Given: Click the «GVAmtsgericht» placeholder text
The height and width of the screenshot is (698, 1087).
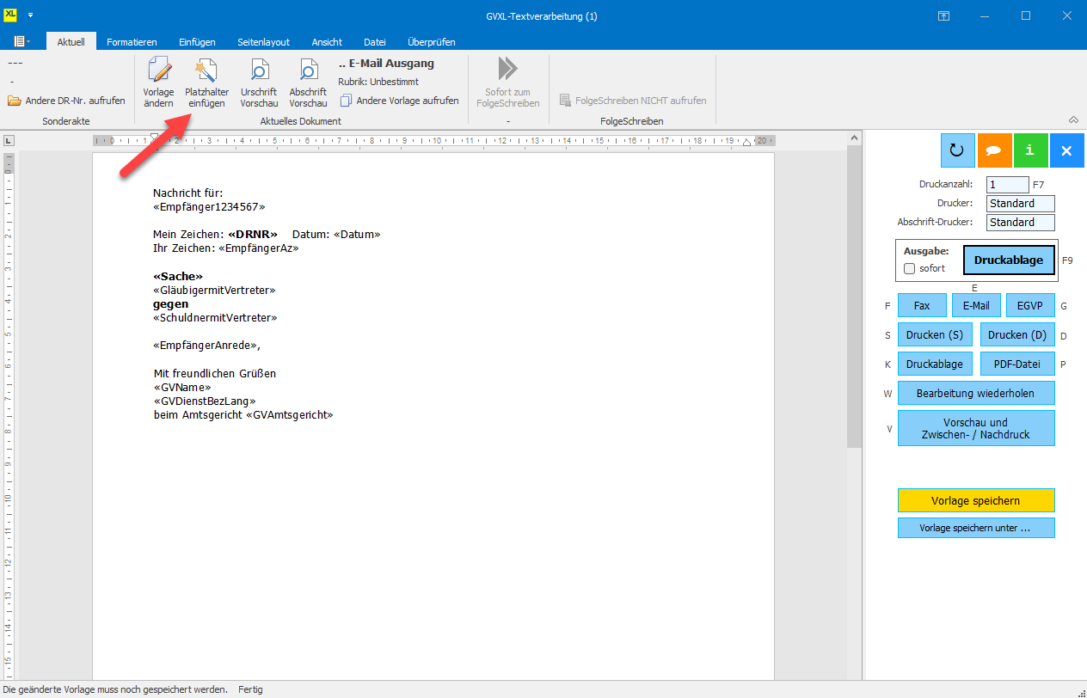Looking at the screenshot, I should [x=289, y=414].
